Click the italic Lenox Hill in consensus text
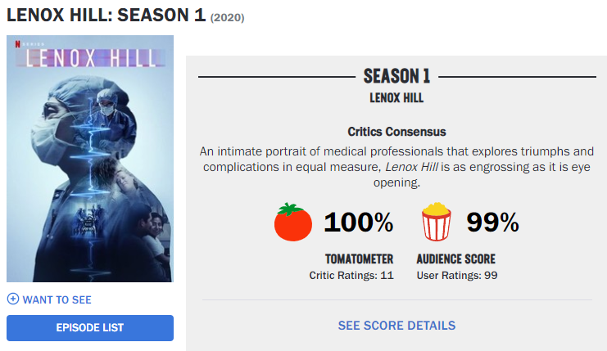The height and width of the screenshot is (351, 607). pyautogui.click(x=411, y=167)
